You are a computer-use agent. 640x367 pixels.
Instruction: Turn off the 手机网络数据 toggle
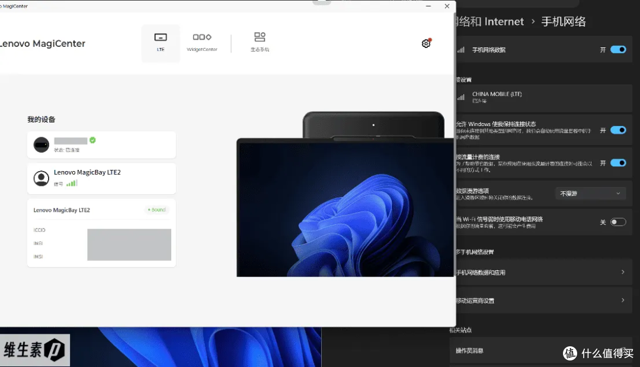click(618, 49)
